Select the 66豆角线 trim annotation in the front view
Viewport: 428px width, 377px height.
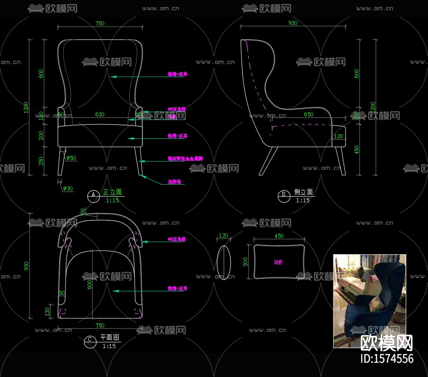pyautogui.click(x=177, y=109)
